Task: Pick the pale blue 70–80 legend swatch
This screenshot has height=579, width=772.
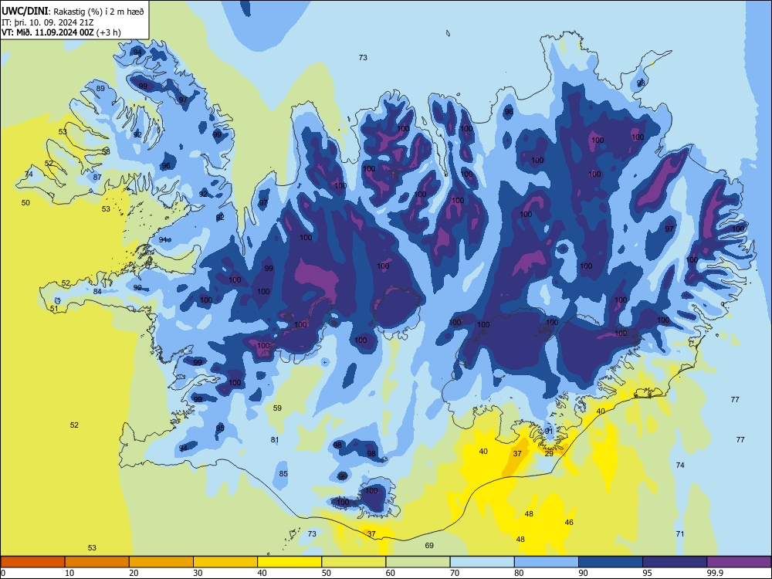Action: 482,562
